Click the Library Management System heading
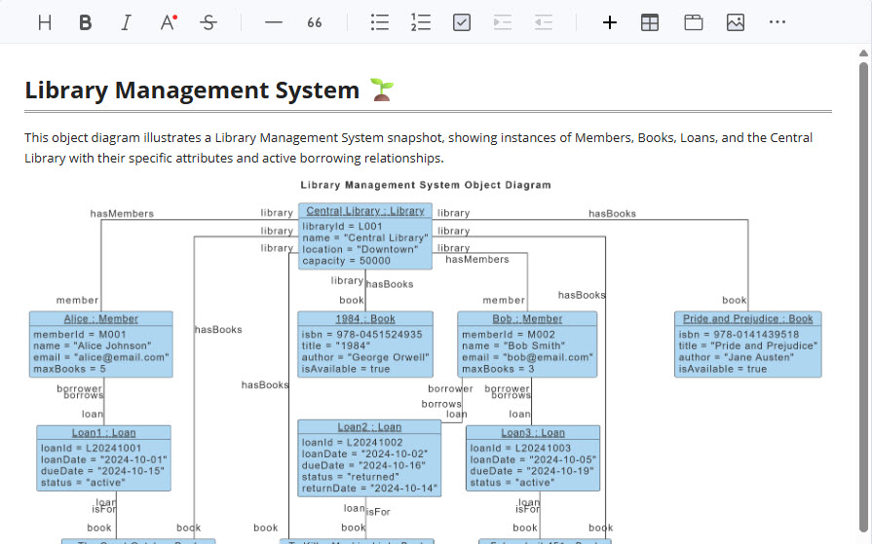The width and height of the screenshot is (872, 544). 192,91
